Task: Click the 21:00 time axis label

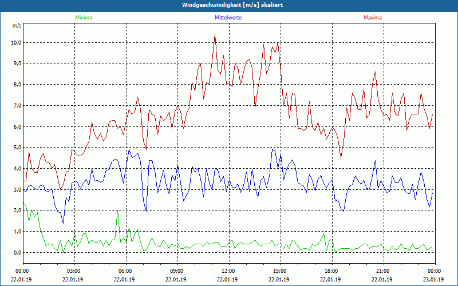Action: [384, 271]
